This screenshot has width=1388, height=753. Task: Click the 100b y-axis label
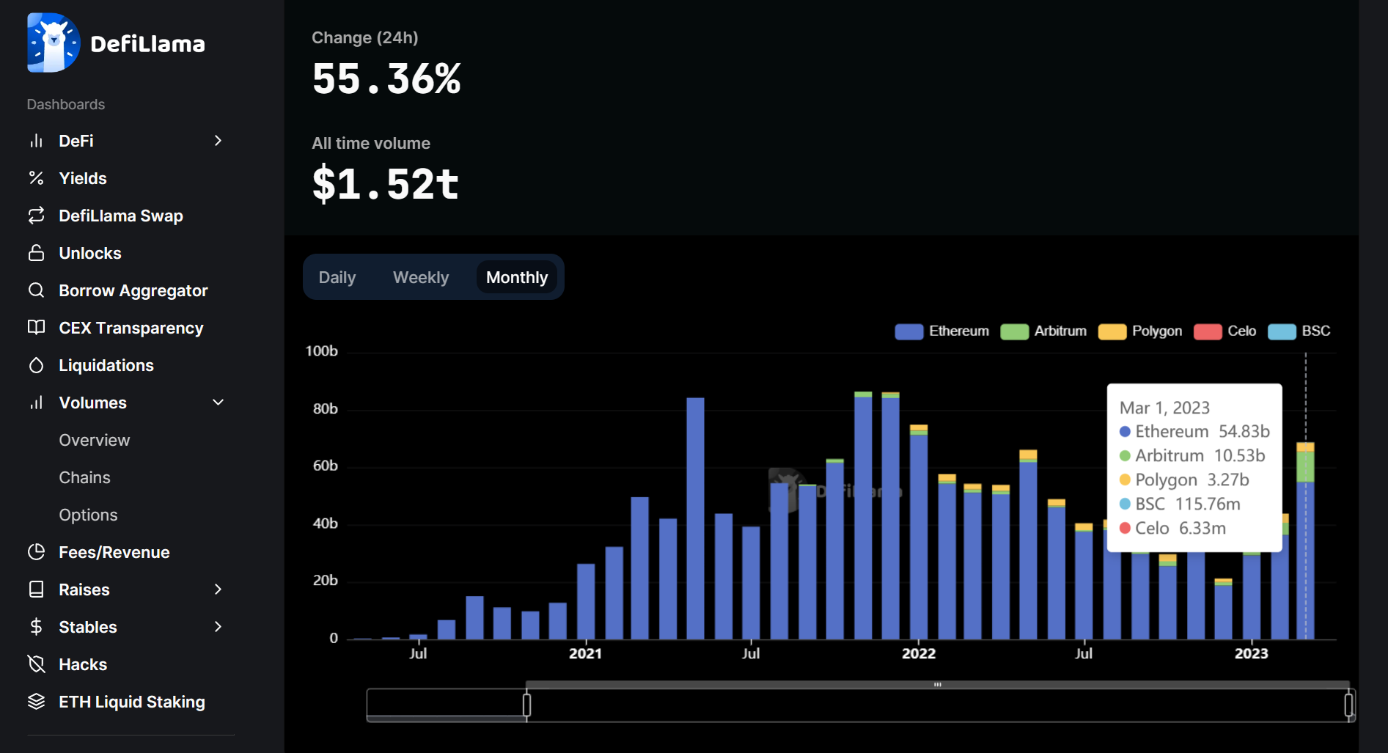point(321,351)
